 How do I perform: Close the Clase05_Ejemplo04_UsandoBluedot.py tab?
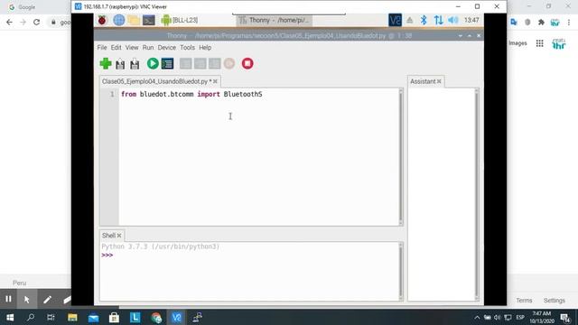click(215, 81)
